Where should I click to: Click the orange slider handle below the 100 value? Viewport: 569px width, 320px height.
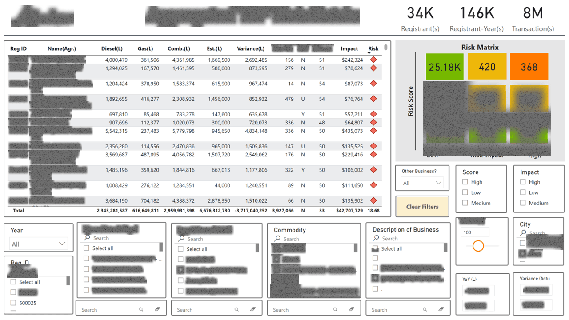pos(478,246)
